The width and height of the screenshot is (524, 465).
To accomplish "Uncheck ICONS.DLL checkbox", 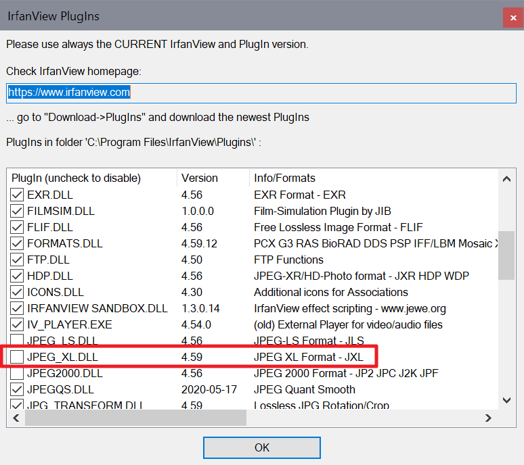I will coord(17,292).
